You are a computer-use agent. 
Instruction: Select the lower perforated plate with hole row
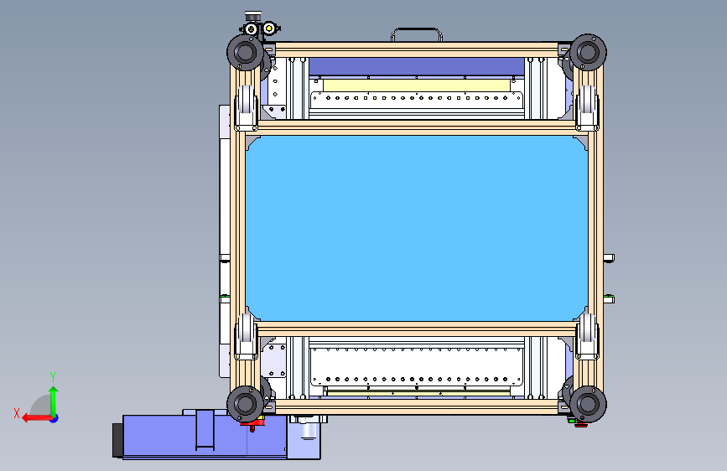click(x=417, y=367)
